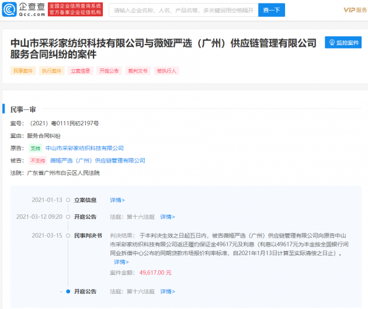368x309 pixels.
Task: Click the green 支持 label
Action: click(x=36, y=148)
